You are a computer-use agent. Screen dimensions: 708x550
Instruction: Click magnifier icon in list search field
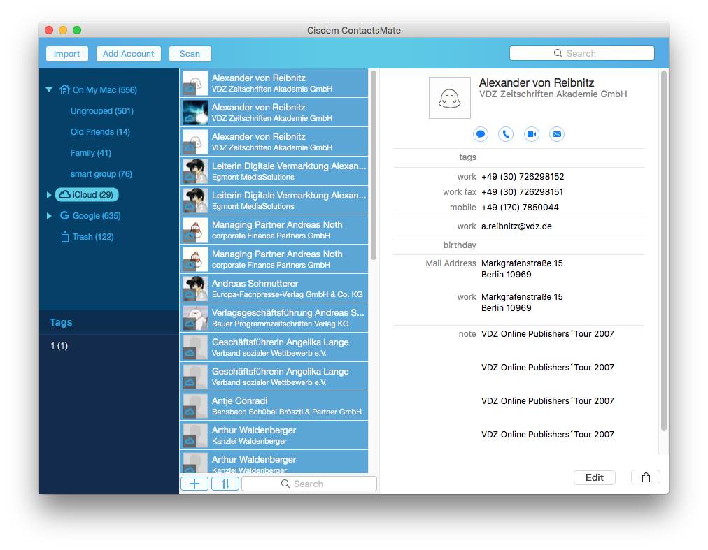tap(285, 484)
